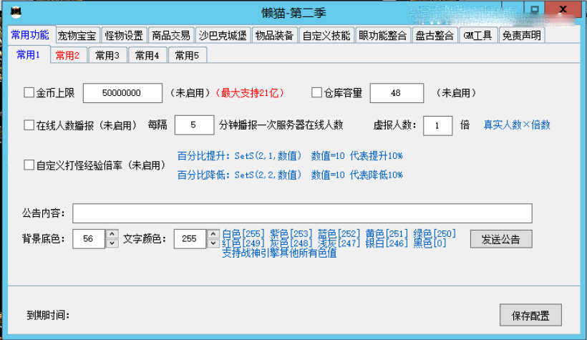The height and width of the screenshot is (340, 587).
Task: Select the 常用2 sub-tab
Action: [67, 55]
